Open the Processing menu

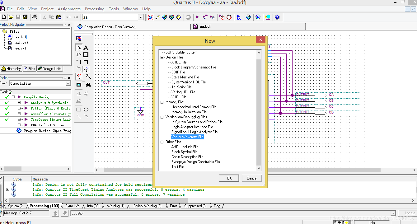click(x=95, y=9)
